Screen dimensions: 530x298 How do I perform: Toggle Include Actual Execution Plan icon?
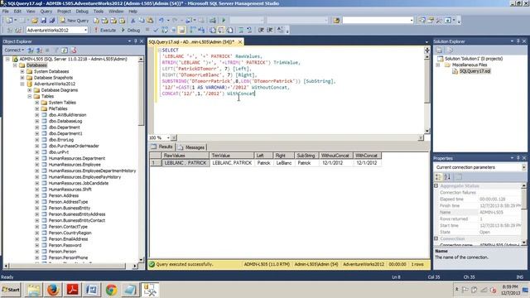click(193, 30)
